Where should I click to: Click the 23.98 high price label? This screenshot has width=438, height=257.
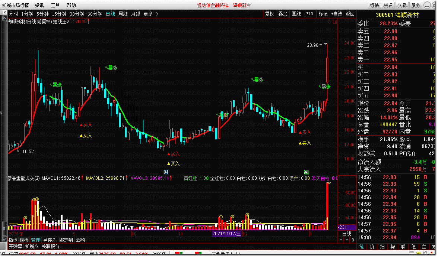312,45
